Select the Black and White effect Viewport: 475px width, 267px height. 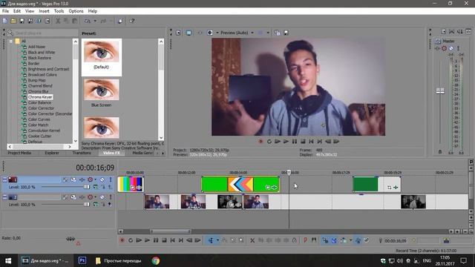point(42,53)
